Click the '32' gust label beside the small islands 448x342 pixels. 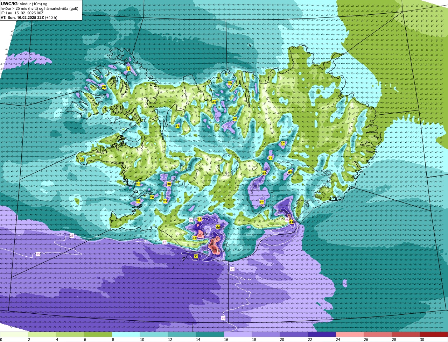196,256
